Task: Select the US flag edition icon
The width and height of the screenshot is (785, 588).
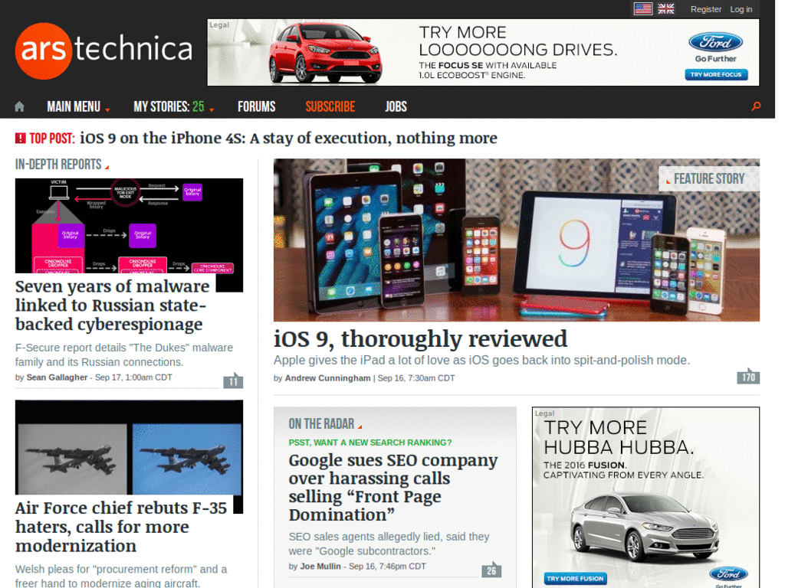Action: (643, 8)
